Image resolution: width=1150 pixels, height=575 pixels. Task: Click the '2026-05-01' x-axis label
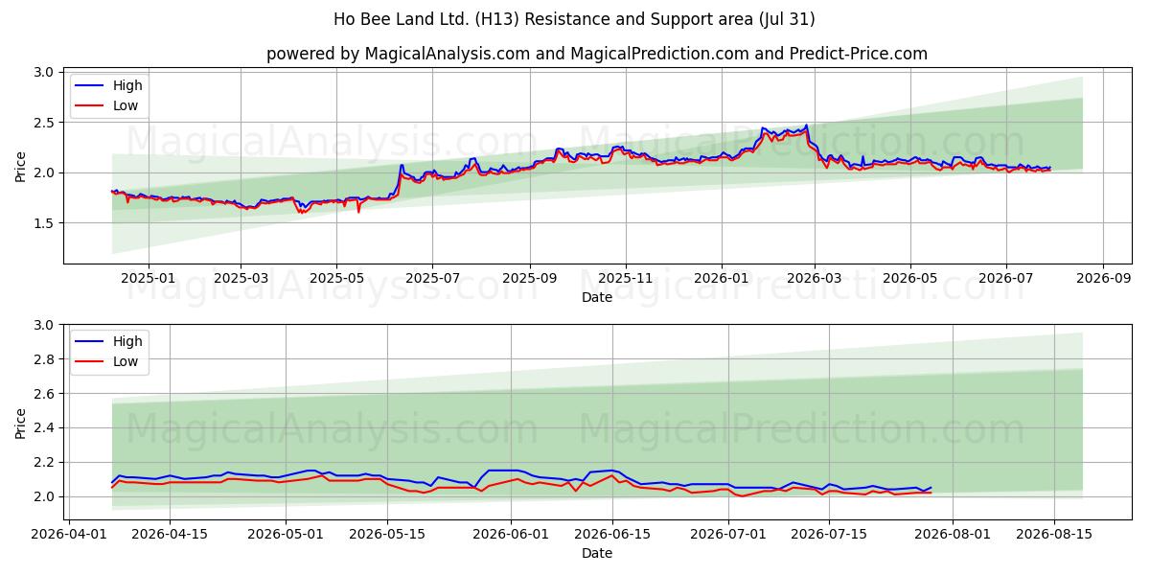286,535
